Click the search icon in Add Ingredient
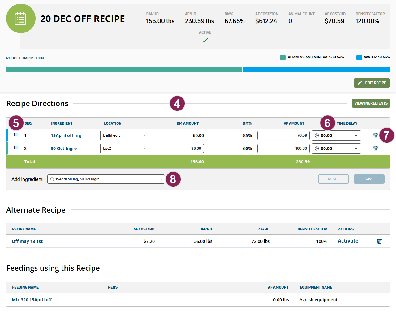 coord(52,179)
